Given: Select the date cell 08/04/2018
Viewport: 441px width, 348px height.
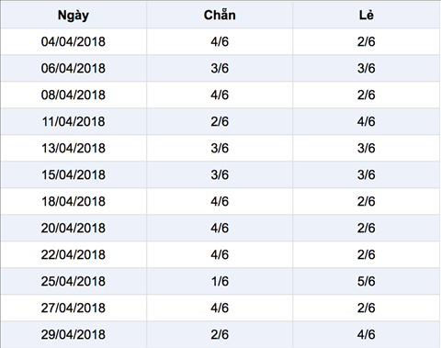Looking at the screenshot, I should tap(73, 95).
